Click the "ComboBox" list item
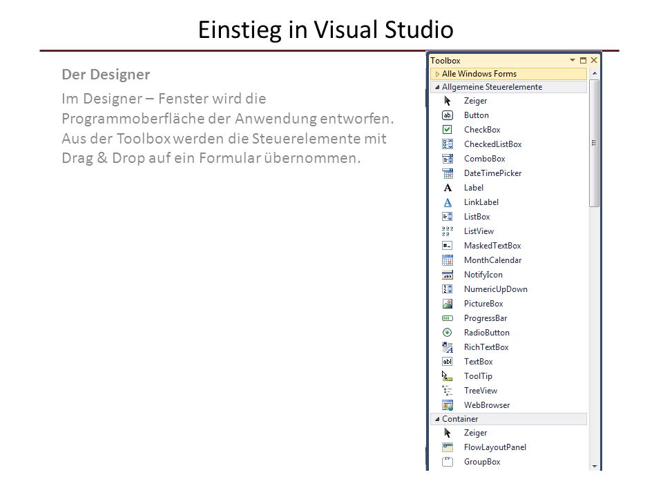Screen dimensions: 663x497 485,159
